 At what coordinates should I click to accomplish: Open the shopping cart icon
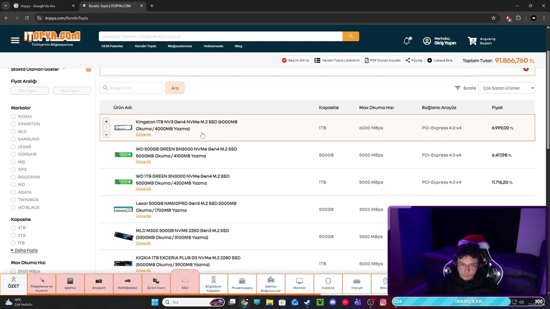[472, 41]
